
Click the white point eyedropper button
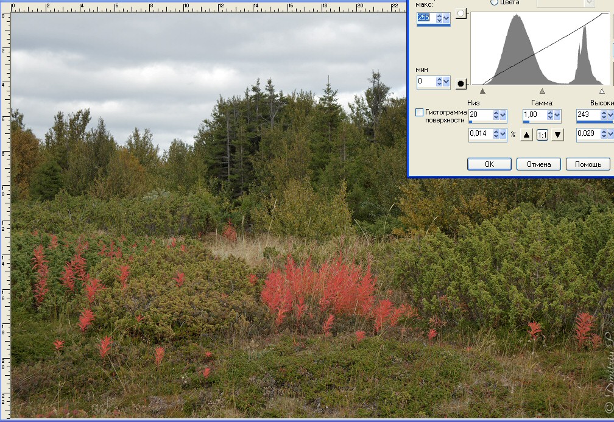pyautogui.click(x=461, y=13)
